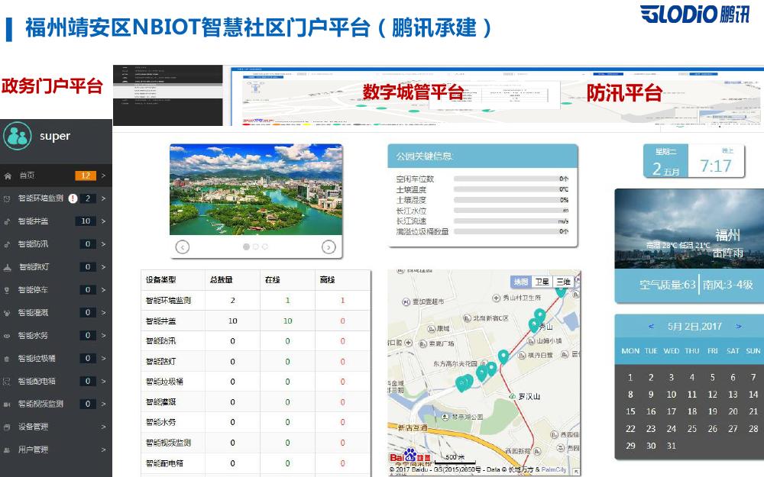Click the PalmCity link on the map
This screenshot has height=477, width=764.
tap(555, 470)
